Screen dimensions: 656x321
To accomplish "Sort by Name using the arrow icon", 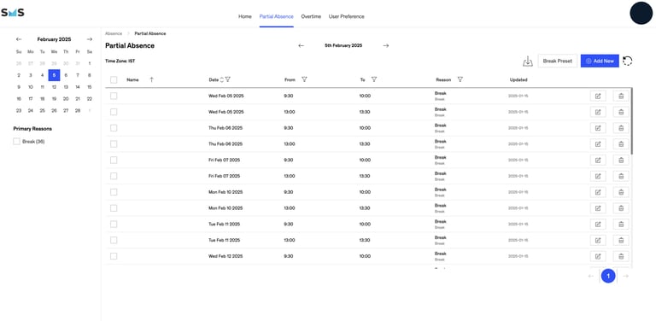I will [151, 79].
